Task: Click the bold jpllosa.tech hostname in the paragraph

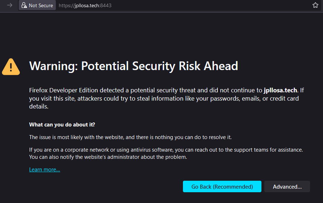Action: (x=281, y=90)
